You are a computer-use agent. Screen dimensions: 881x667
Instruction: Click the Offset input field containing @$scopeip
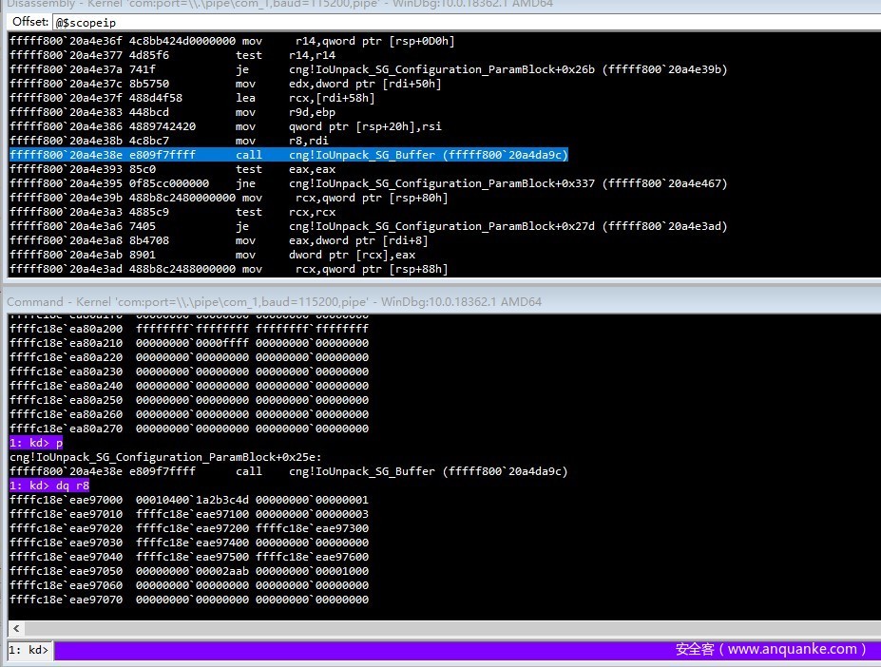[456, 21]
